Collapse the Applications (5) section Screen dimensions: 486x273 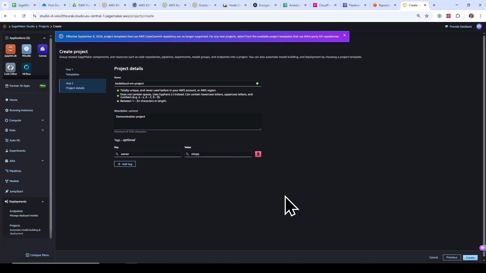44,38
